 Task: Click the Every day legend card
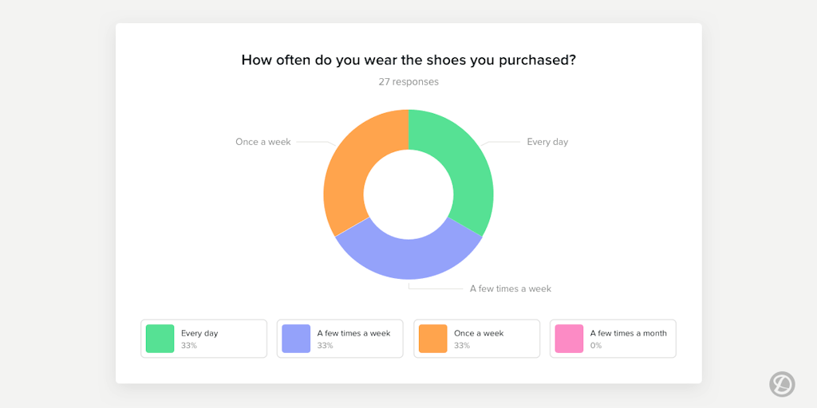pos(231,339)
